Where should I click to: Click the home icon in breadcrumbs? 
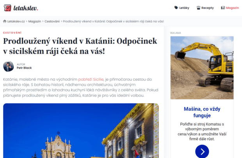[x=5, y=21]
